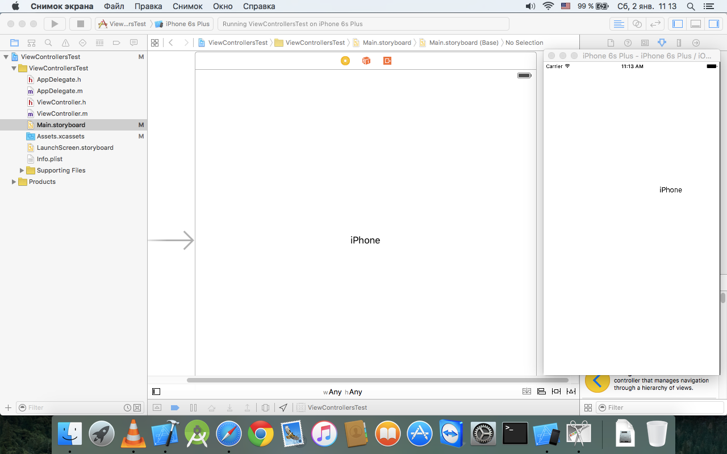Go forward in editor history
Viewport: 727px width, 454px height.
coord(186,43)
